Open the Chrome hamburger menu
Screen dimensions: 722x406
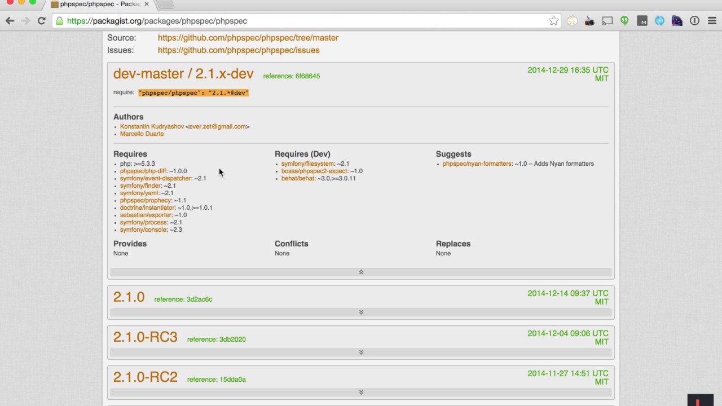point(711,21)
